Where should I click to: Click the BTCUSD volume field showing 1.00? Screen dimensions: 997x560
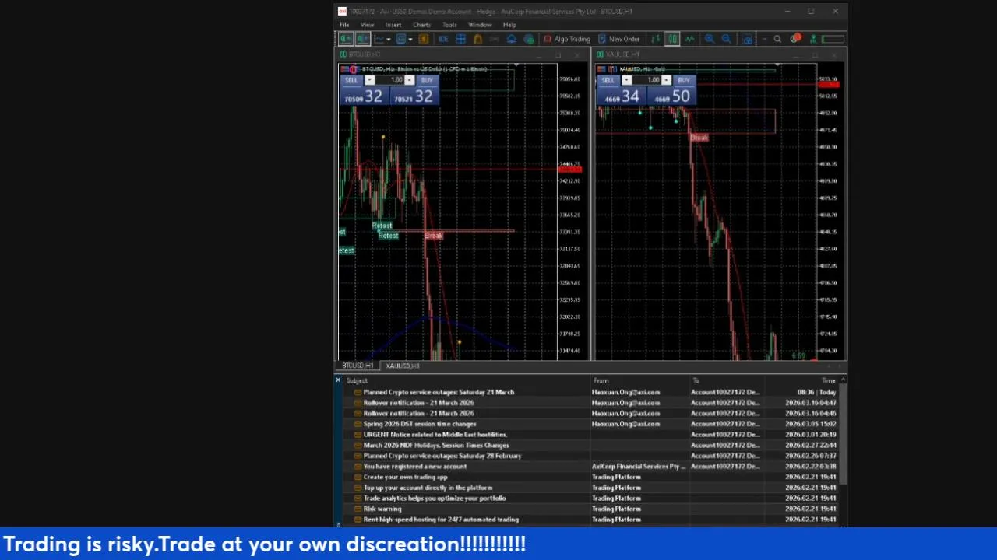[x=389, y=80]
